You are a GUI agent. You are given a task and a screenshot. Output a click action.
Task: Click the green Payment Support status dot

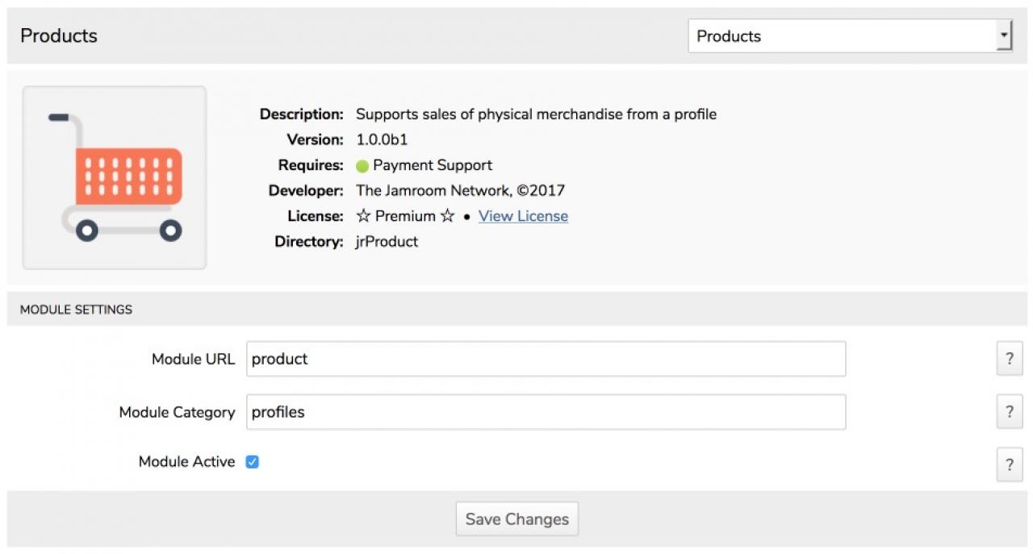(362, 166)
